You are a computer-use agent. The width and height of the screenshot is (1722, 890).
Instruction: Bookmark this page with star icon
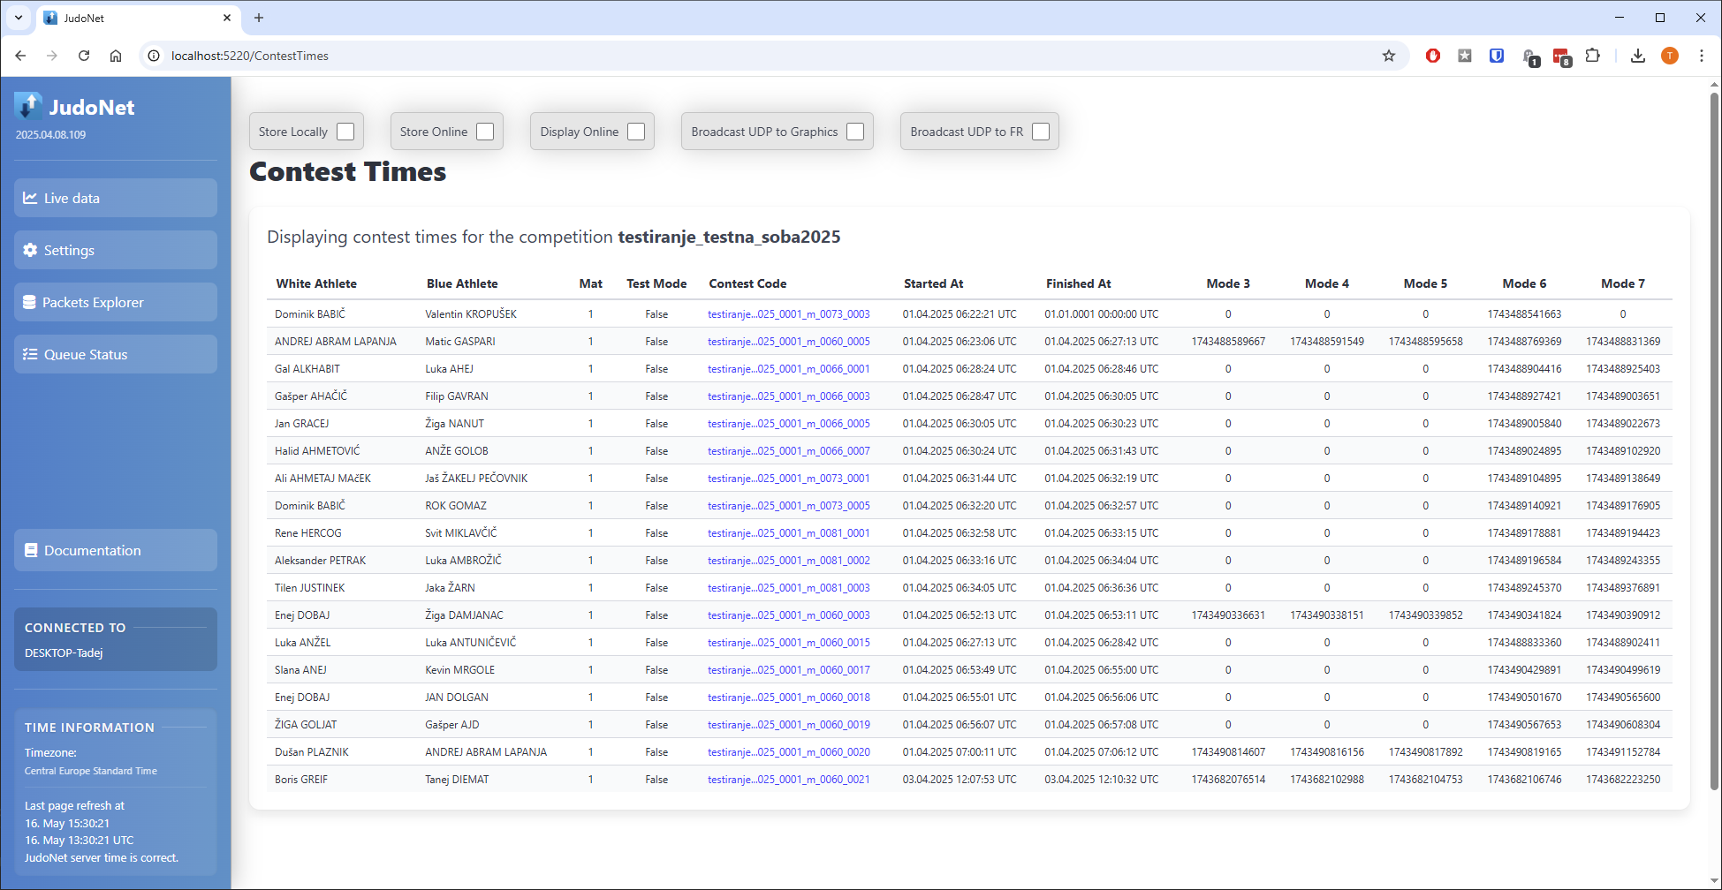tap(1389, 56)
